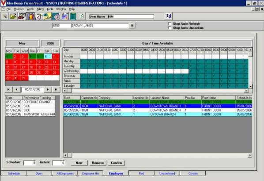The height and width of the screenshot is (181, 264).
Task: Enable Stop Auto Refresh checkbox
Action: click(170, 24)
